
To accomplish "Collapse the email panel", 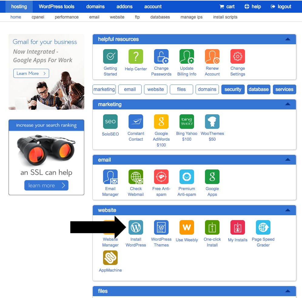I will [x=288, y=159].
